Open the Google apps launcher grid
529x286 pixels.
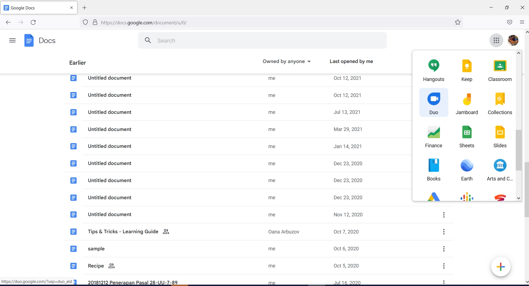tap(496, 40)
